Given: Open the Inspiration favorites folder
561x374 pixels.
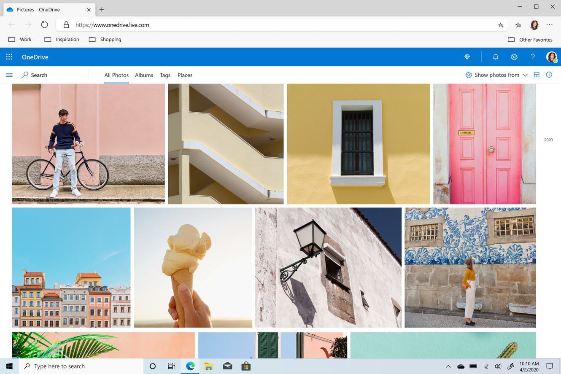Looking at the screenshot, I should click(x=62, y=39).
